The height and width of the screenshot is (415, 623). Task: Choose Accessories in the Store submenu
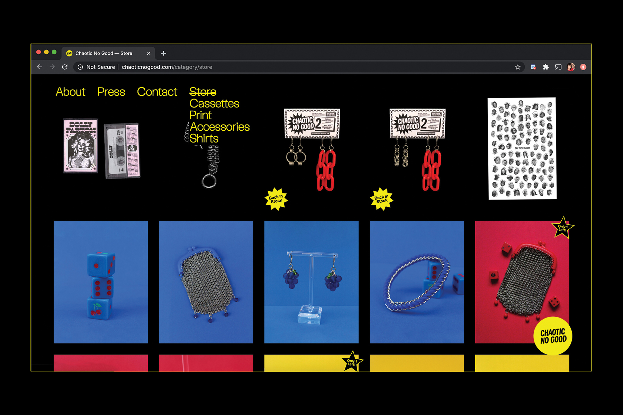point(219,127)
